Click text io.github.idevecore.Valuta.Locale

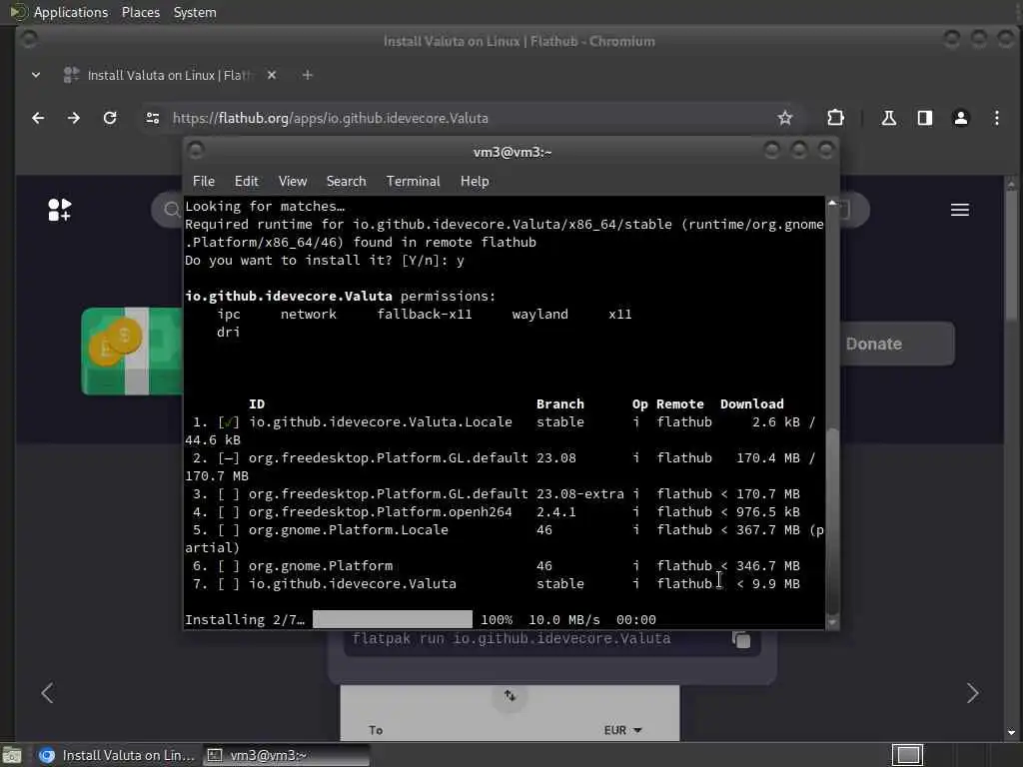[x=380, y=422]
